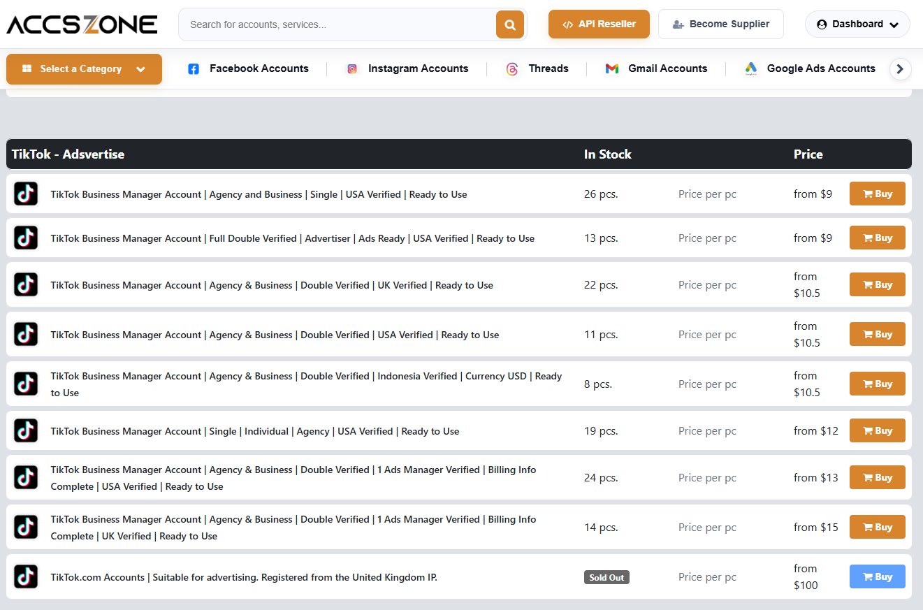Click Buy for sold-out TikTok.com Accounts
Screen dimensions: 923x610
[877, 576]
